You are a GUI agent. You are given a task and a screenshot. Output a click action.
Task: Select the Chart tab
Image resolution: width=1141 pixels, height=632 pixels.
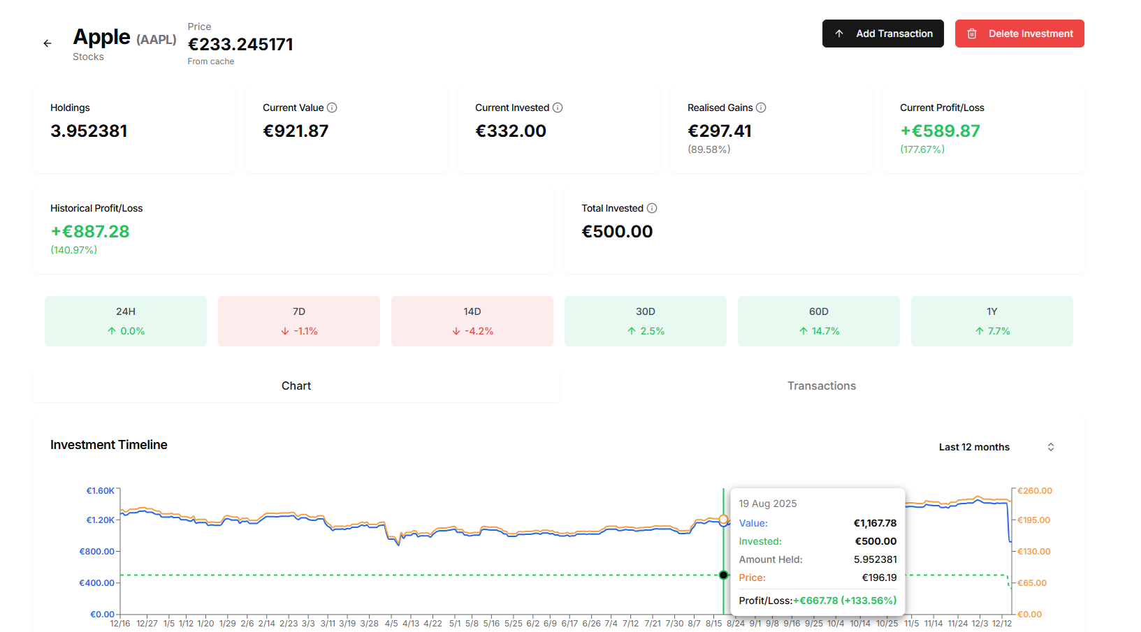point(296,385)
